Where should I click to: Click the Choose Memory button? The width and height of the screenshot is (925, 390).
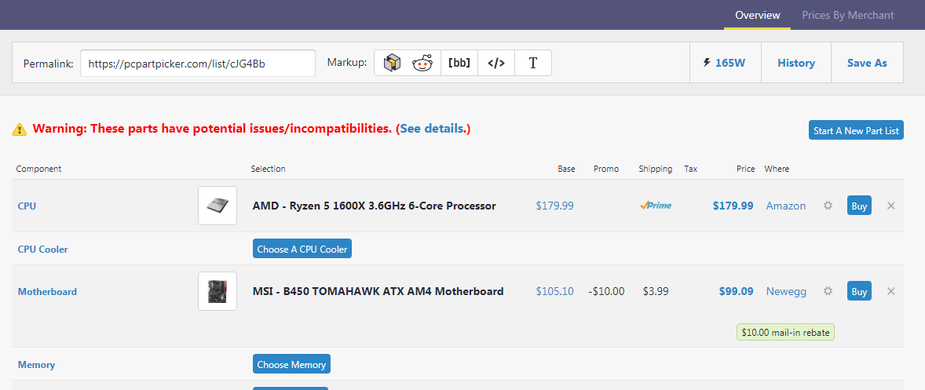point(291,364)
